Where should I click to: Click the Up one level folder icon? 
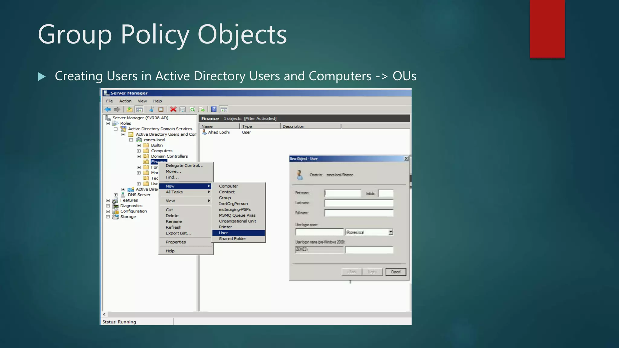point(130,109)
